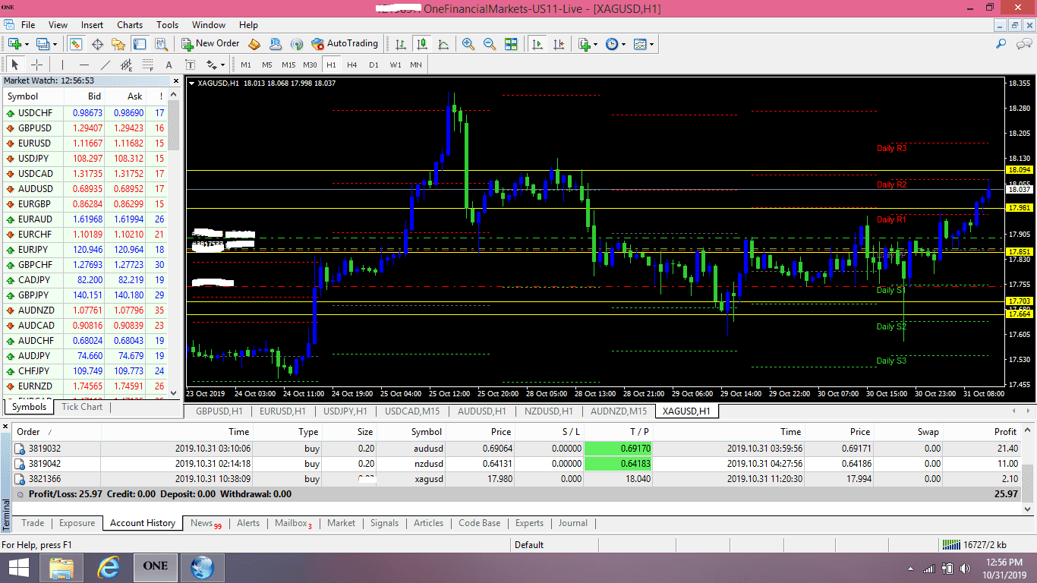Zoom in on the chart

[468, 44]
